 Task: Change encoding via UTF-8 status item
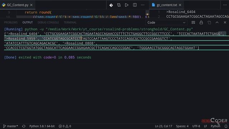(x=196, y=126)
